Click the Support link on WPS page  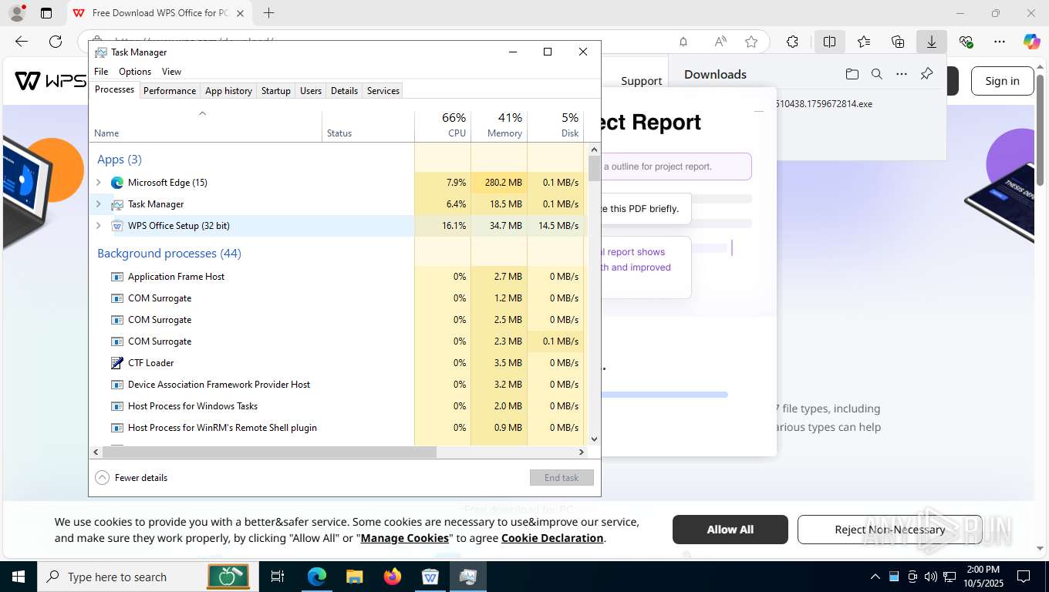tap(642, 81)
